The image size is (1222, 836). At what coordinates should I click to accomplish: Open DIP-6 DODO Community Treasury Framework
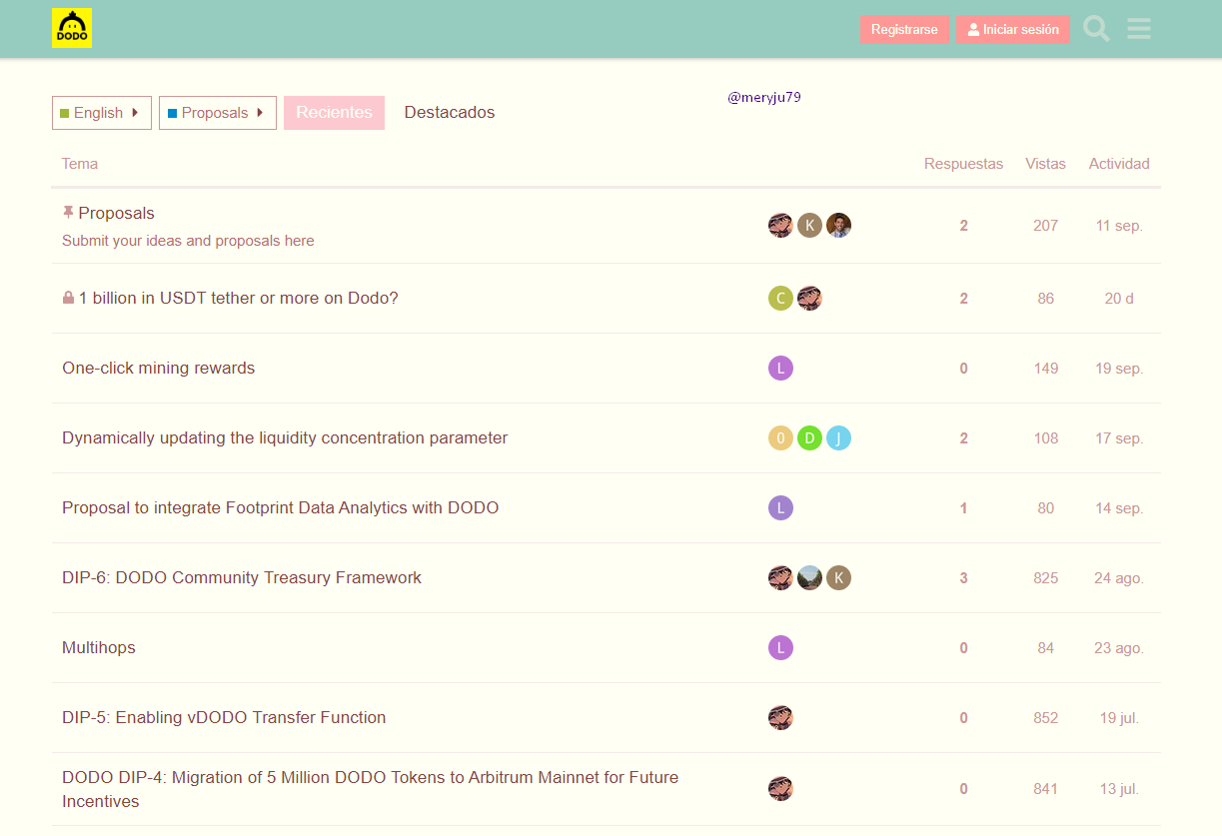[x=242, y=577]
